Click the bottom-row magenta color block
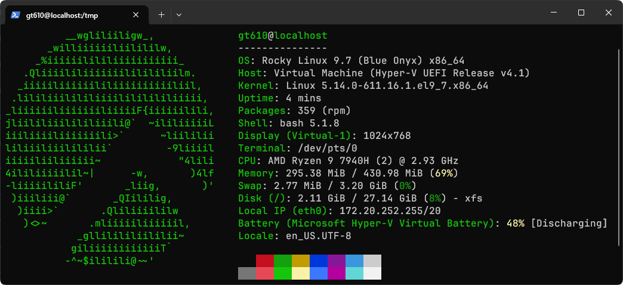Image resolution: width=623 pixels, height=285 pixels. [x=336, y=273]
